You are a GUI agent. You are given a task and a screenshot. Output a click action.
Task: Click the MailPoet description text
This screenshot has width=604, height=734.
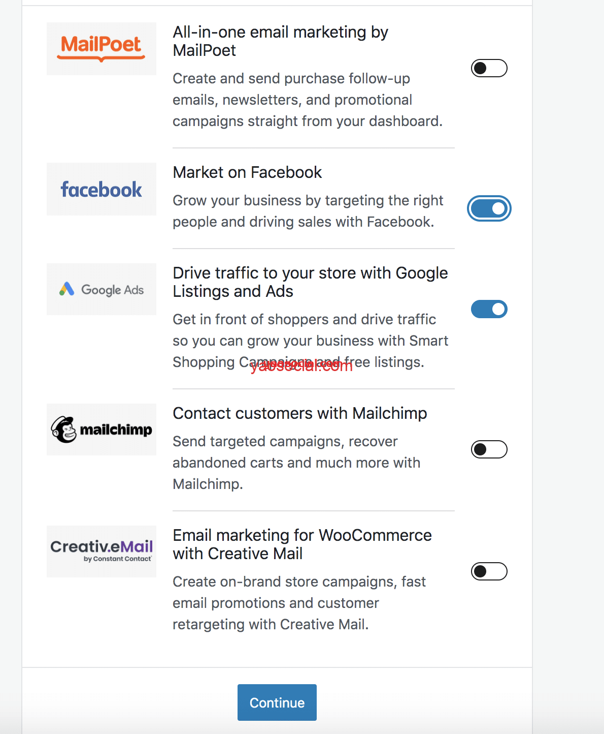tap(307, 100)
